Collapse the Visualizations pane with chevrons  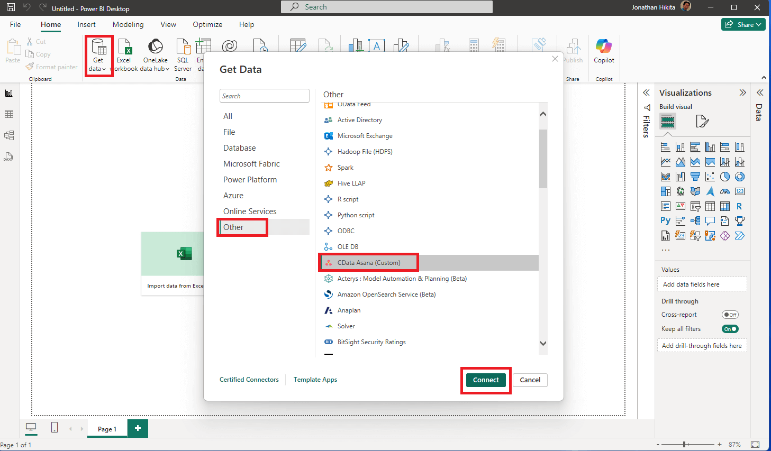coord(742,93)
